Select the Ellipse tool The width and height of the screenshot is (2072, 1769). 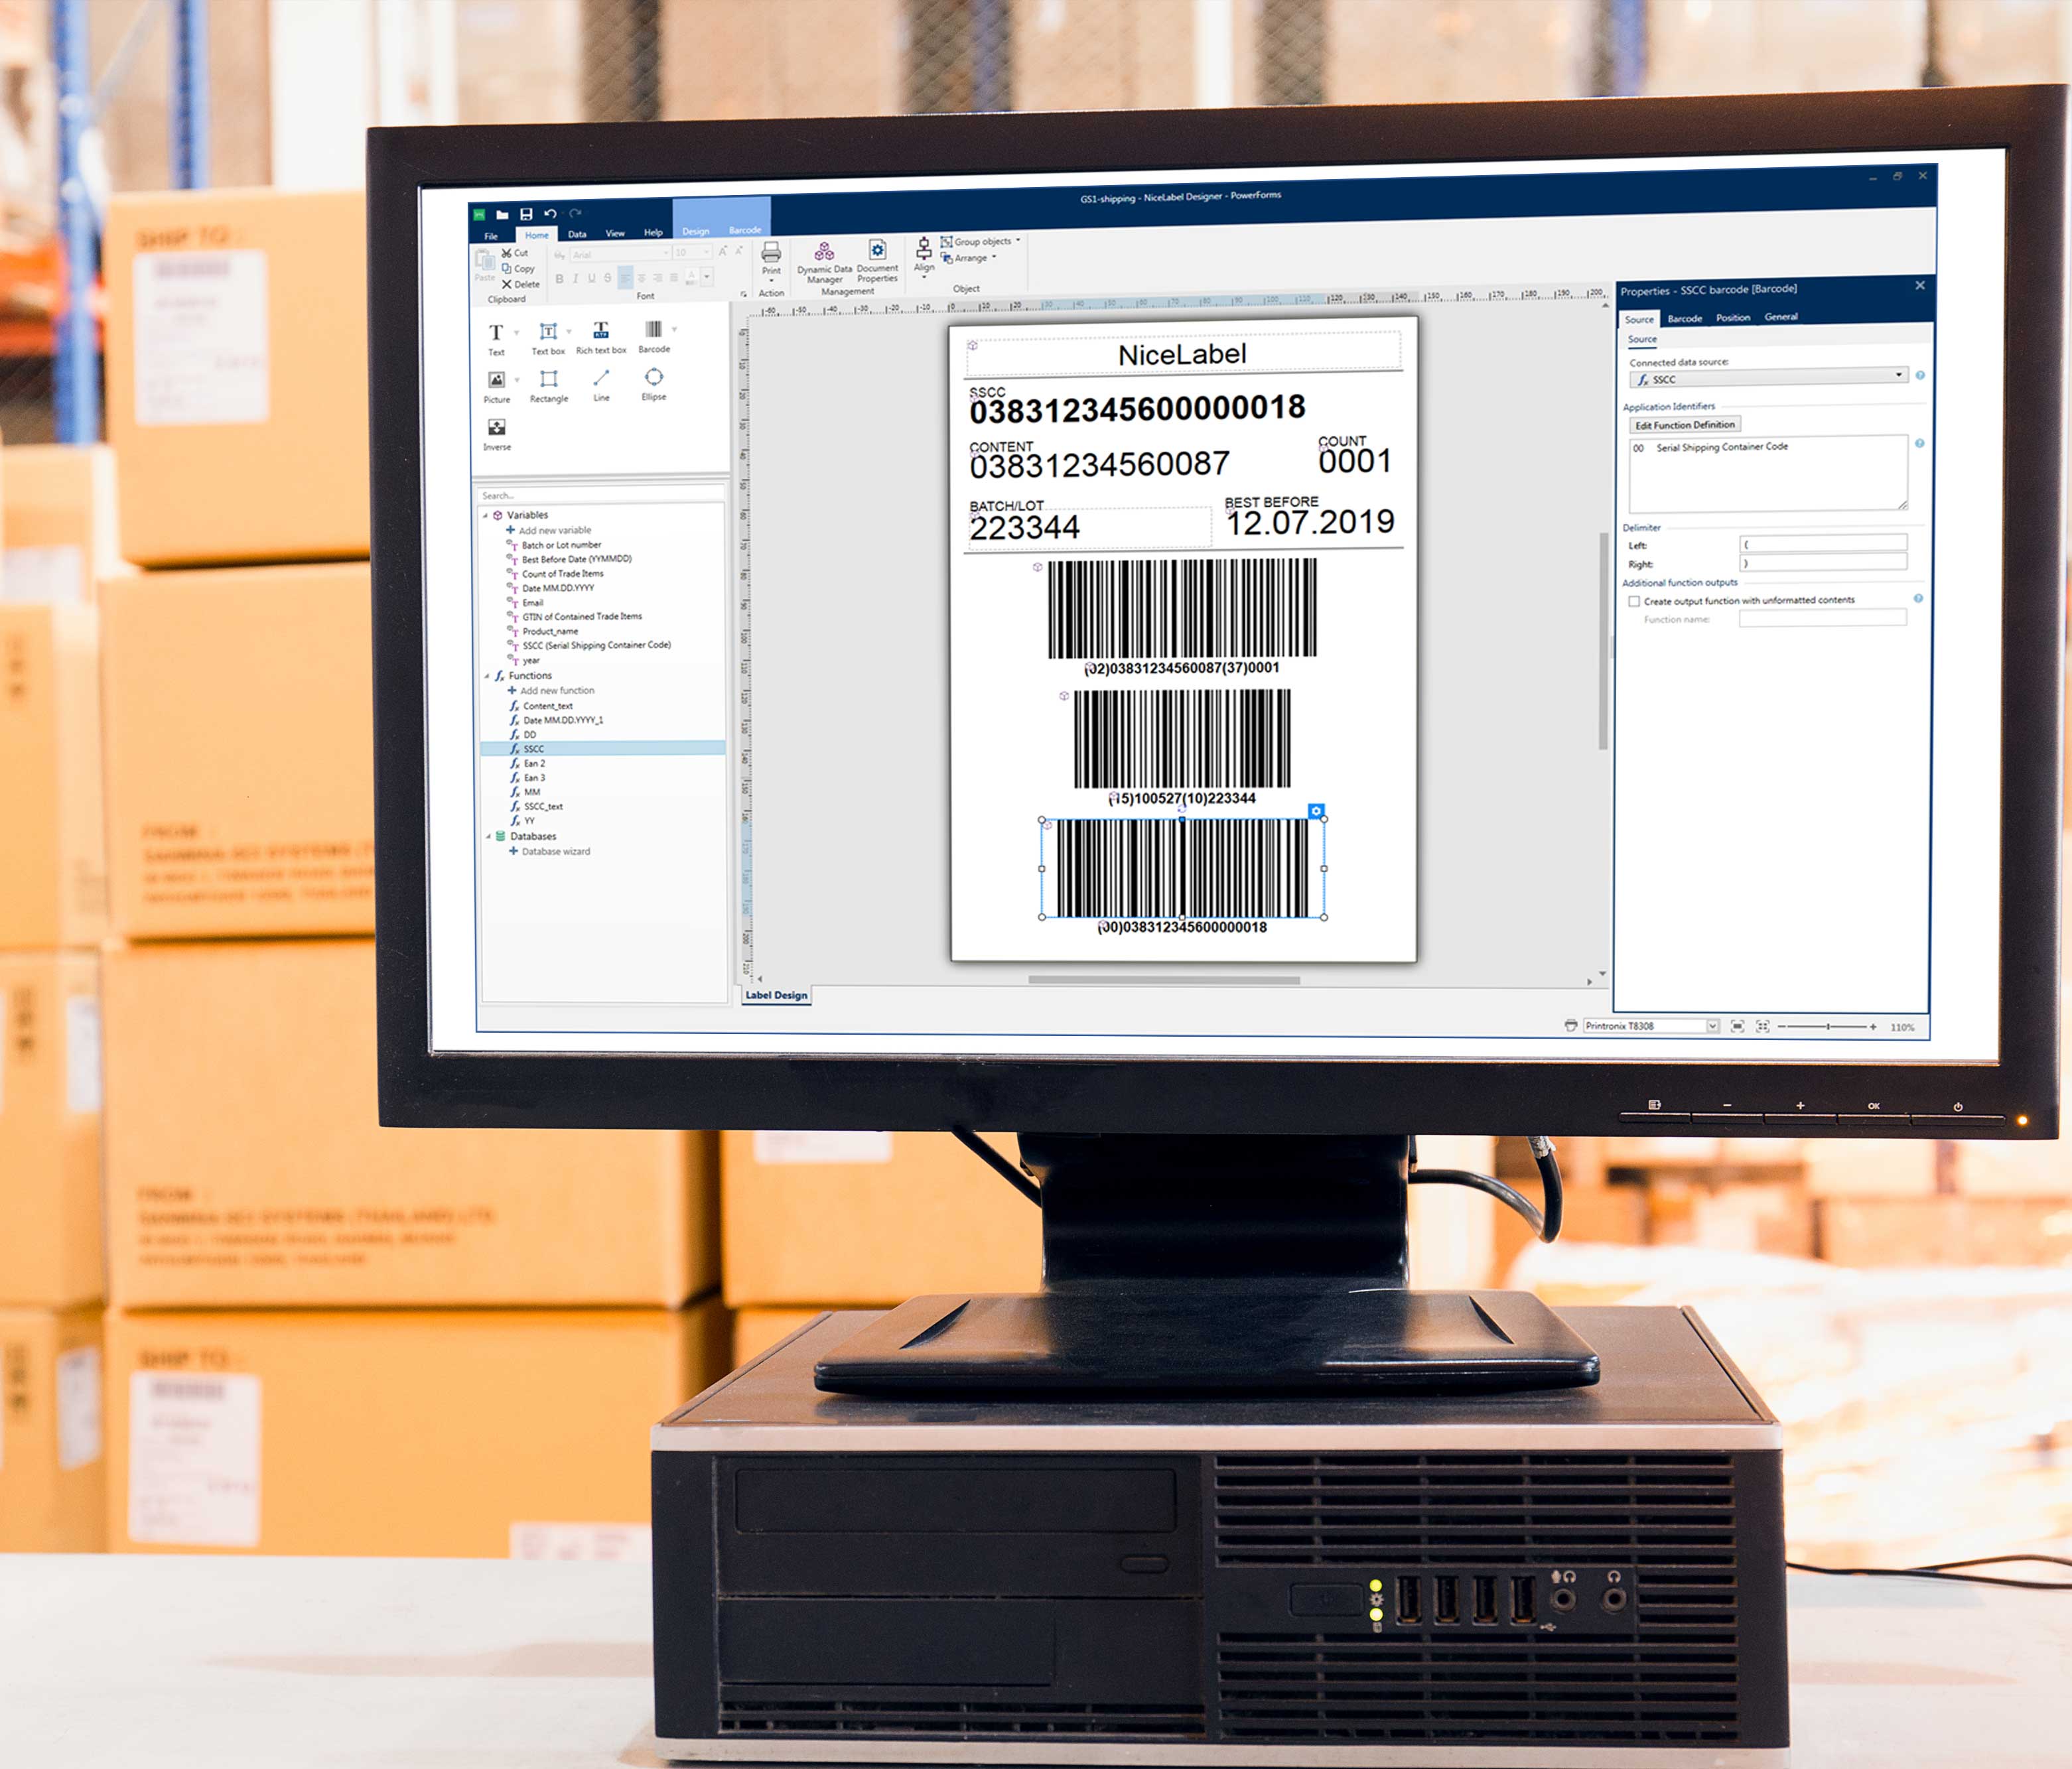coord(654,384)
